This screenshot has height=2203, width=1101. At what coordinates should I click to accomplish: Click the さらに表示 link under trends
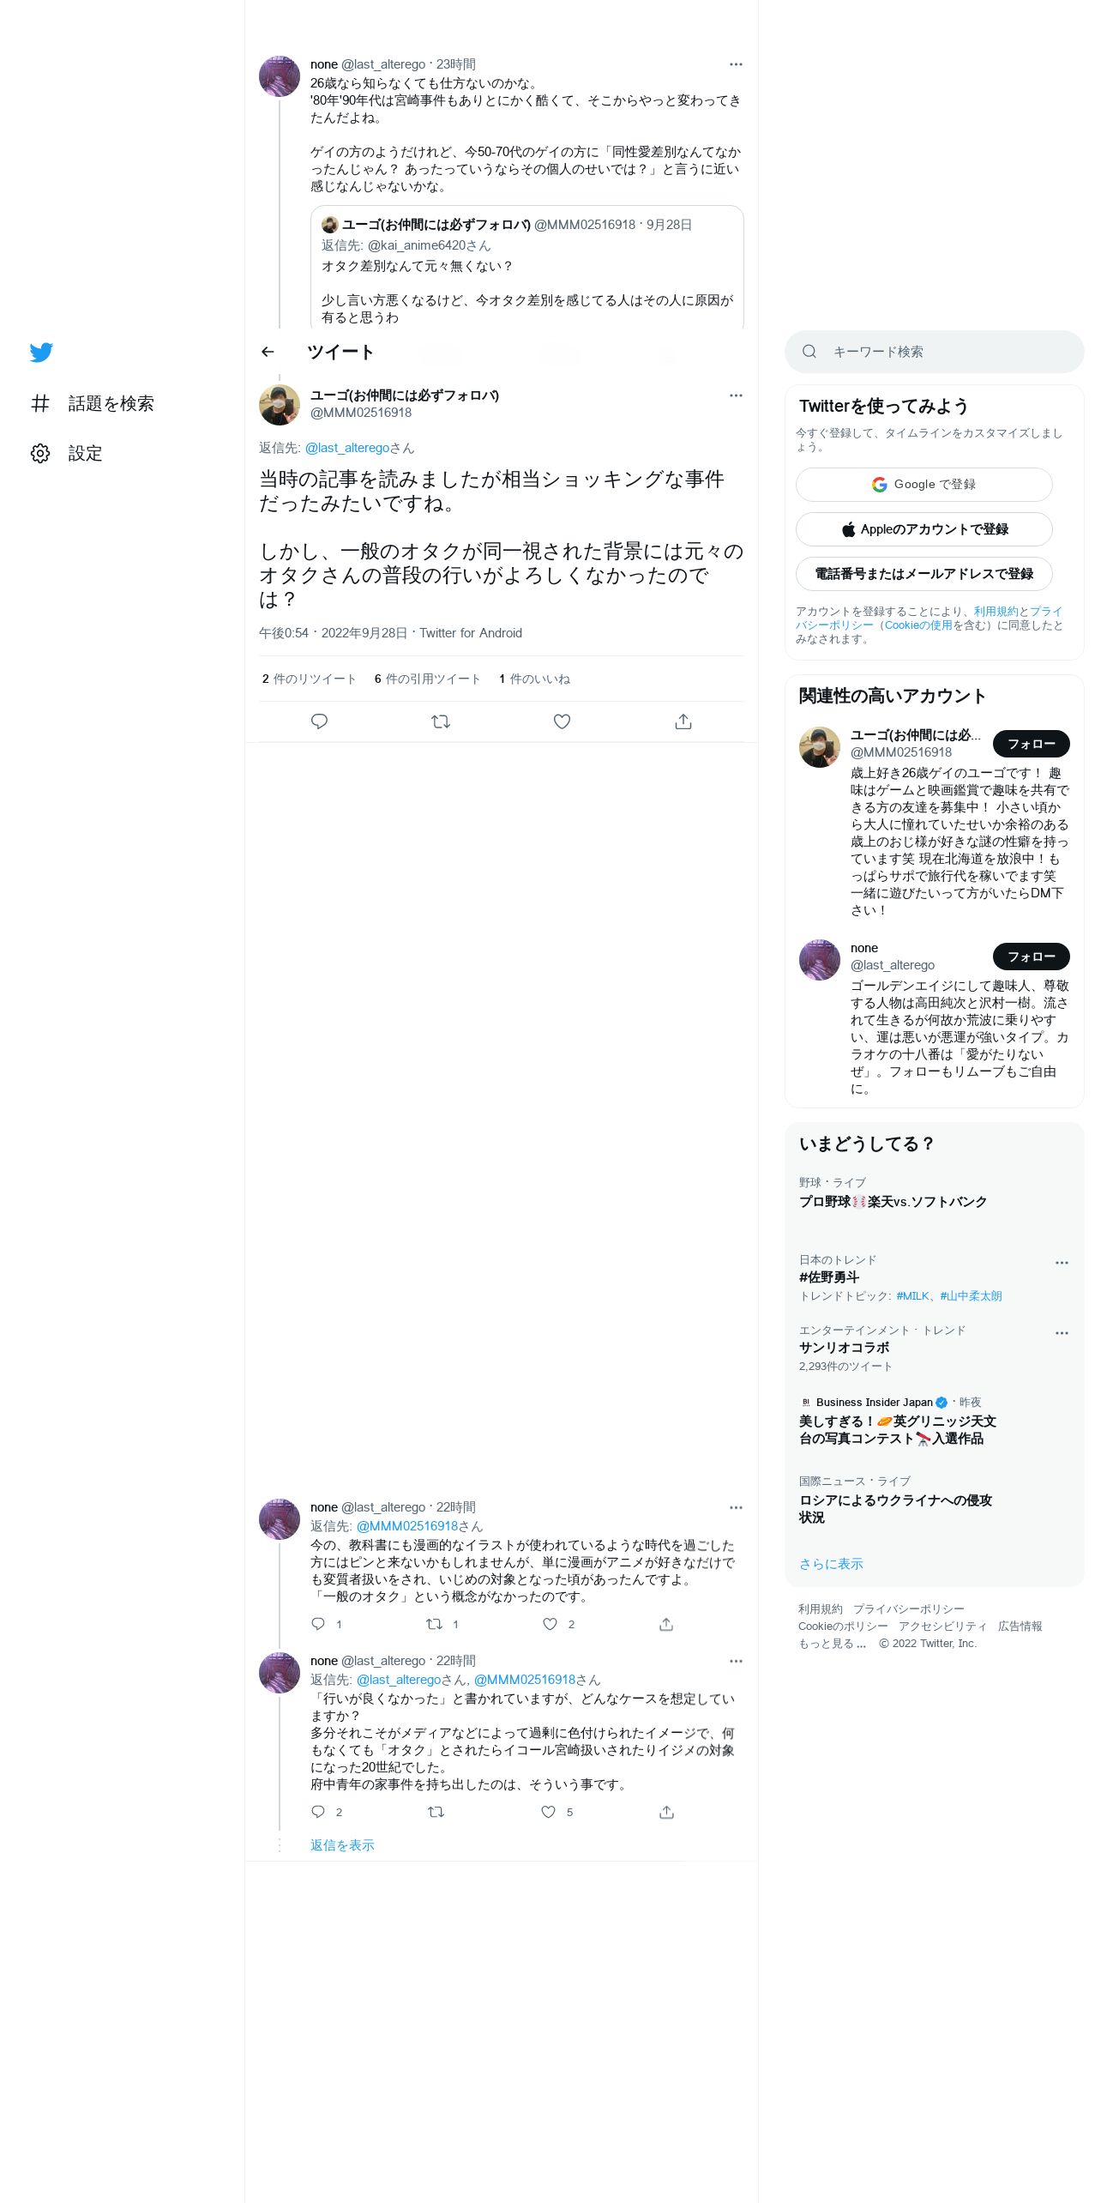click(831, 1564)
